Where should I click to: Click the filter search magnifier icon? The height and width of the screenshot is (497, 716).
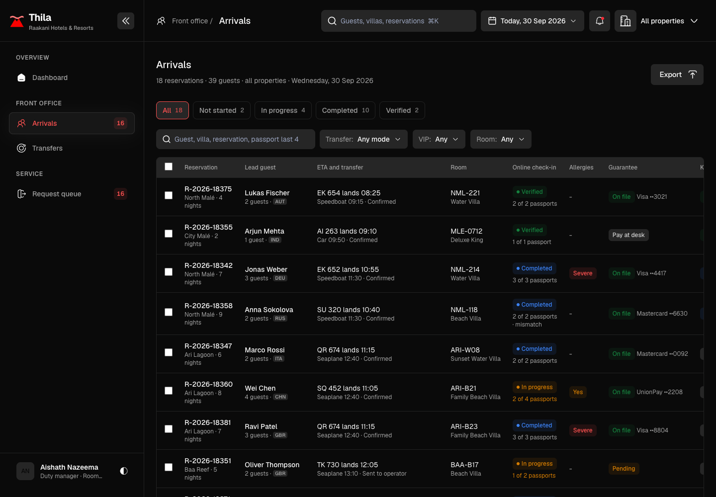click(167, 139)
